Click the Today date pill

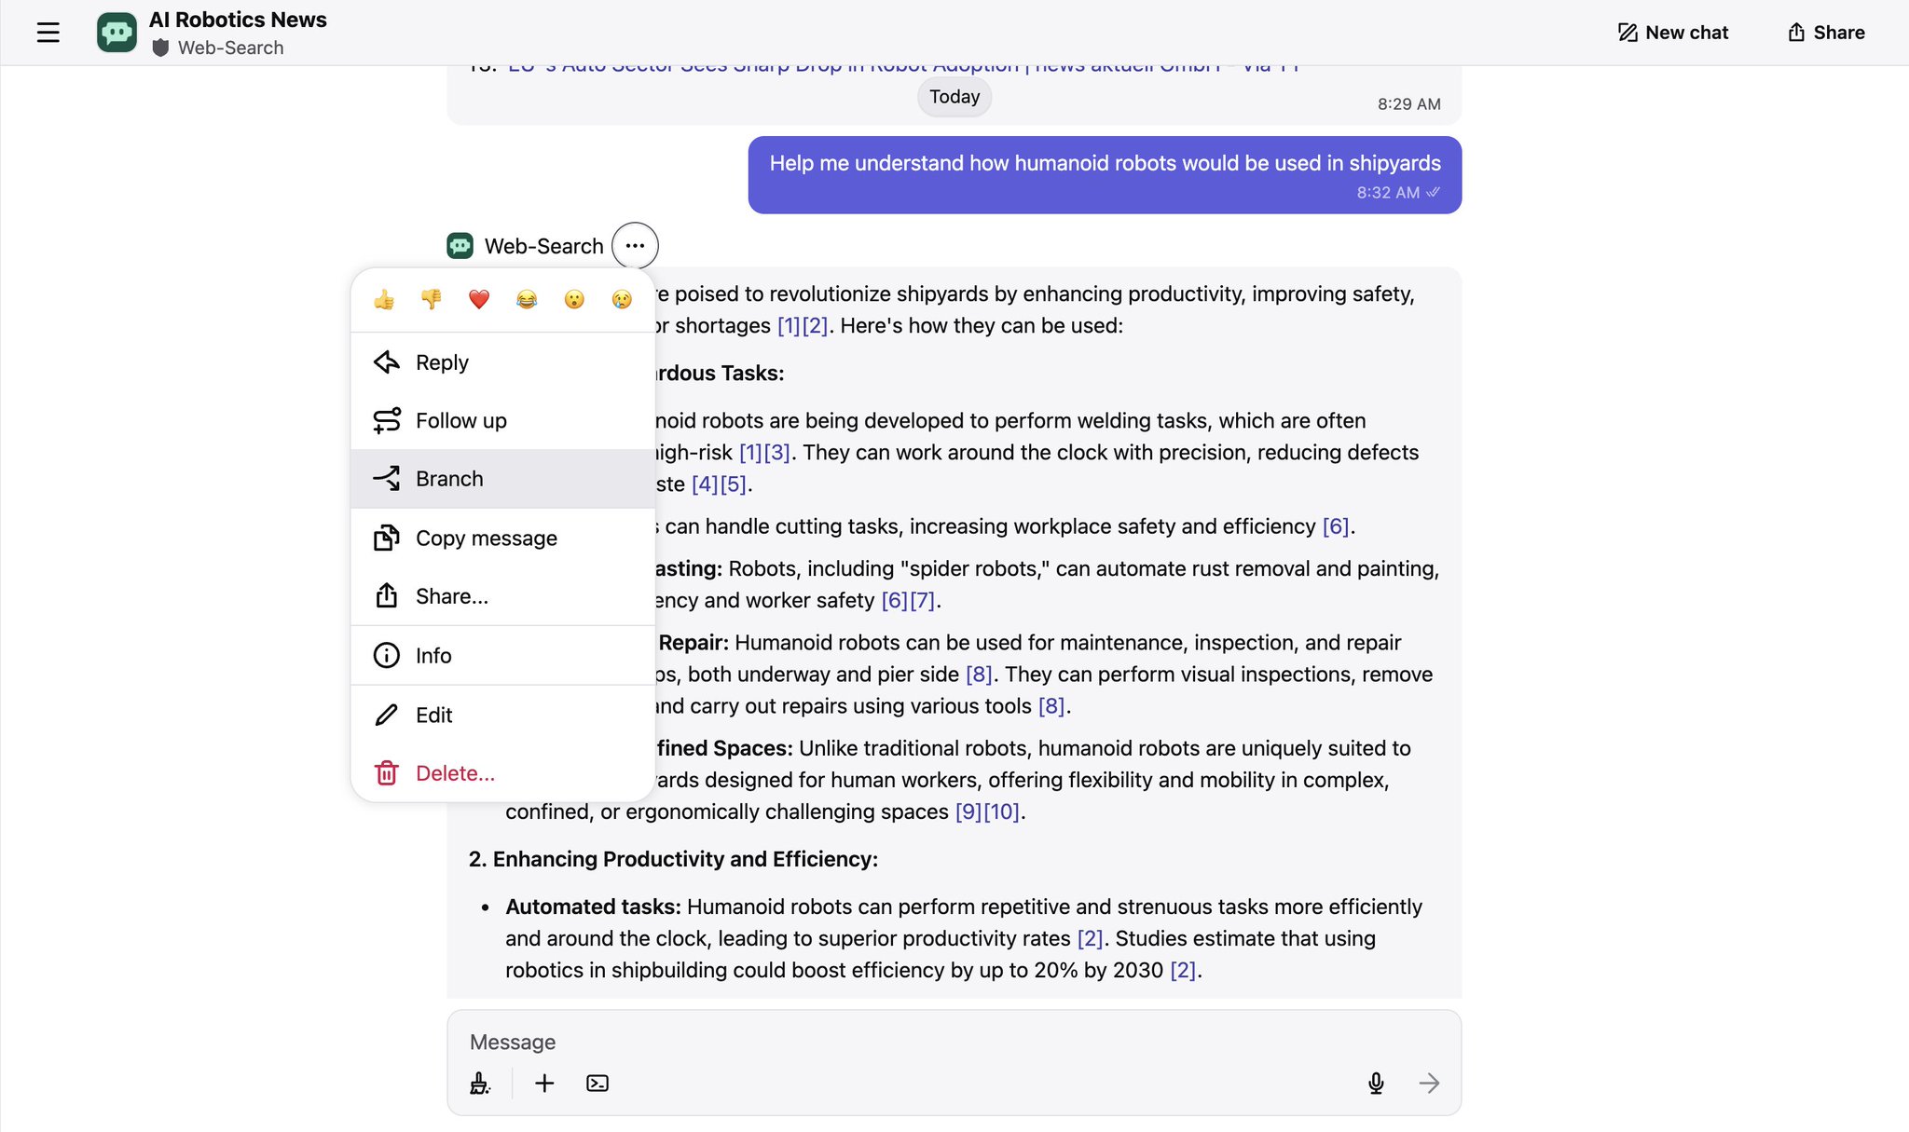(954, 97)
